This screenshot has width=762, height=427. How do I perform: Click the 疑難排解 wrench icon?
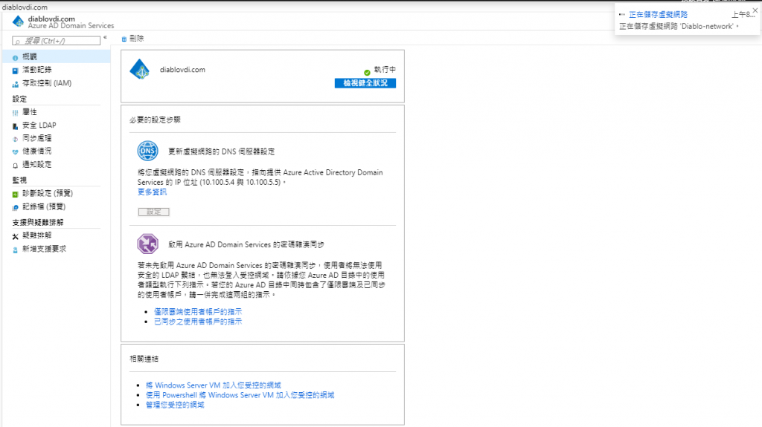pyautogui.click(x=15, y=236)
